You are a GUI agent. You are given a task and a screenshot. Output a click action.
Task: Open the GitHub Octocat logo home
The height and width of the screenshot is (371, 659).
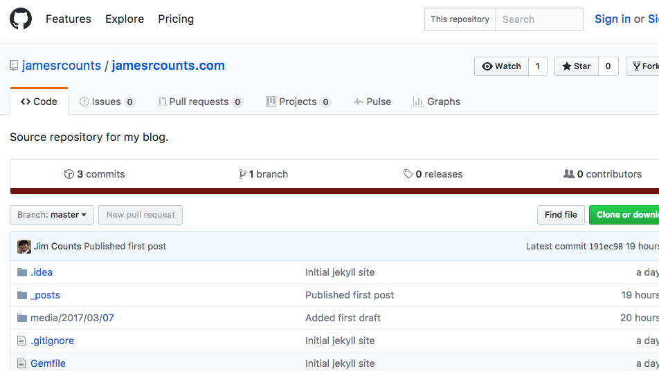(x=21, y=19)
